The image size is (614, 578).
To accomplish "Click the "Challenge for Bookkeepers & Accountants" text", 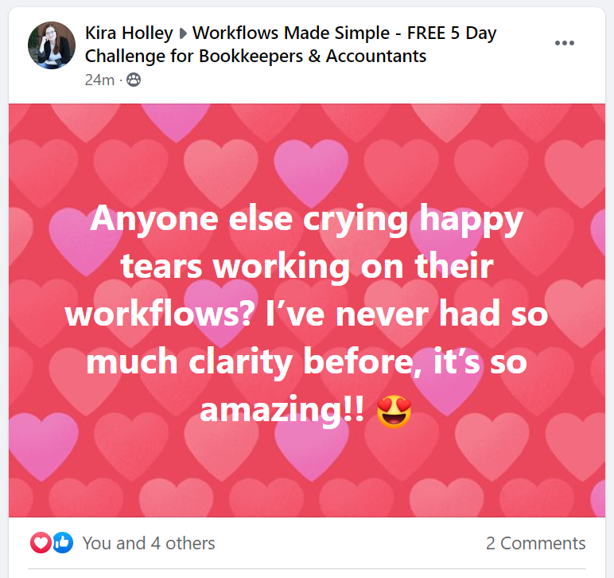I will [x=255, y=56].
